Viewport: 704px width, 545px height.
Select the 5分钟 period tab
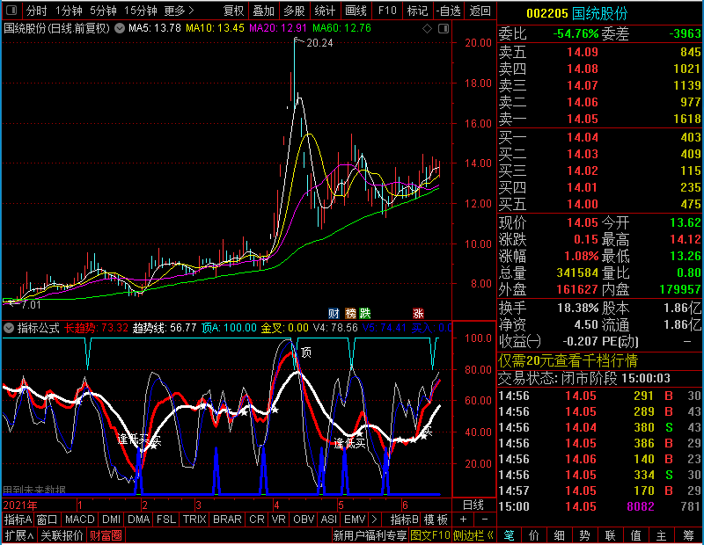click(103, 10)
